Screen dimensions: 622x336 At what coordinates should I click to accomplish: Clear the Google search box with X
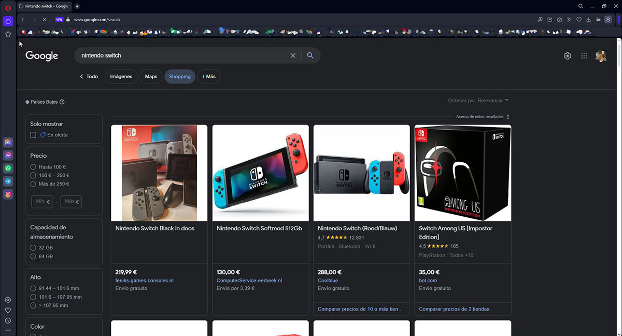pyautogui.click(x=293, y=55)
